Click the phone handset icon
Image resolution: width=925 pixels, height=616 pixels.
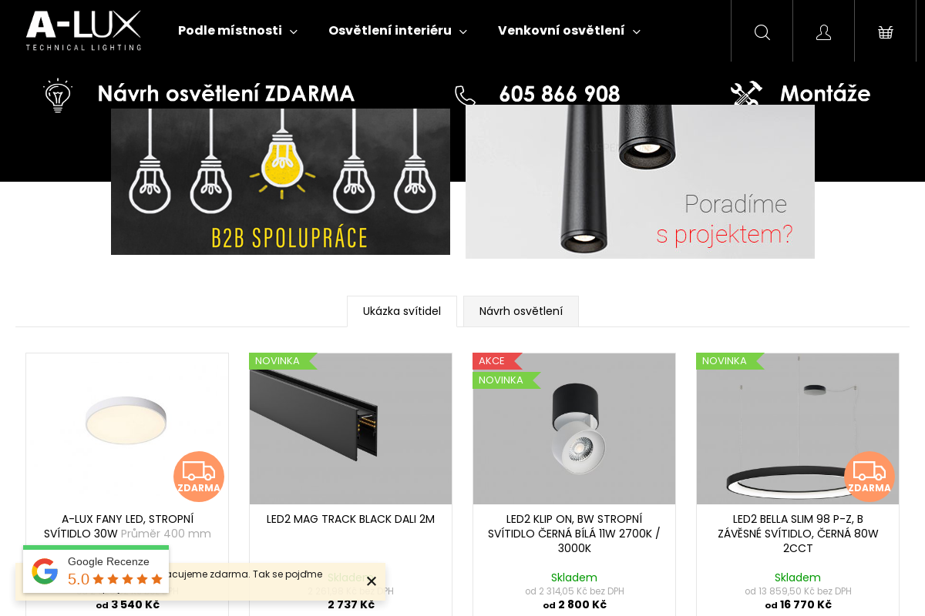tap(465, 95)
